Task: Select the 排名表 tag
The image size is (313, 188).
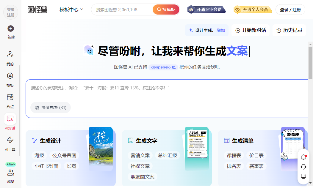Action: point(234,166)
